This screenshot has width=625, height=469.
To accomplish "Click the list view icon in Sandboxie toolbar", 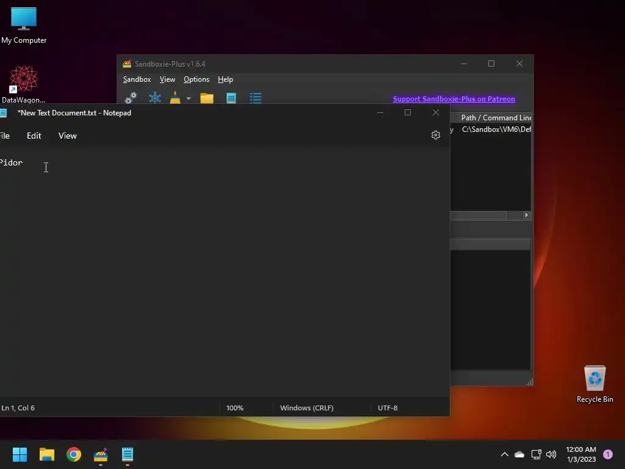I will pos(256,98).
